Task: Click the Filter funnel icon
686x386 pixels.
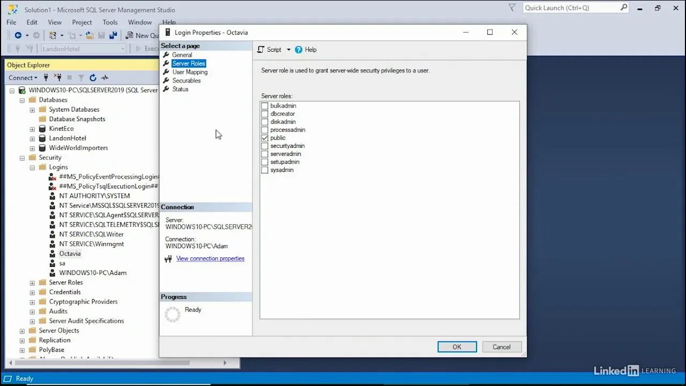Action: (81, 78)
